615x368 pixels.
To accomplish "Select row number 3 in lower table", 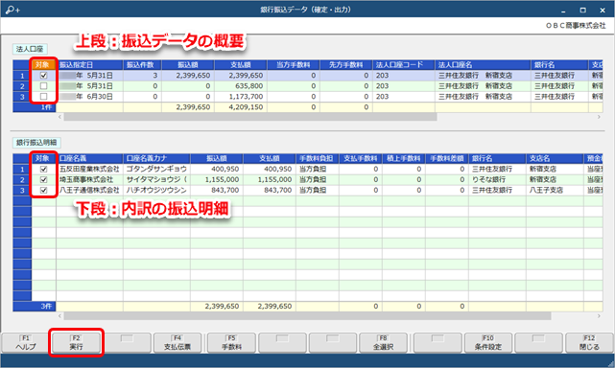I will (x=22, y=190).
